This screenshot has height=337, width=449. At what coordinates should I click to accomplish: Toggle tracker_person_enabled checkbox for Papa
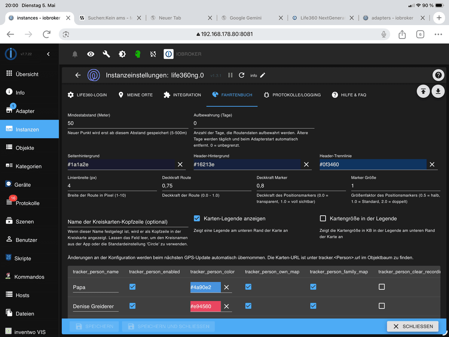pyautogui.click(x=132, y=287)
